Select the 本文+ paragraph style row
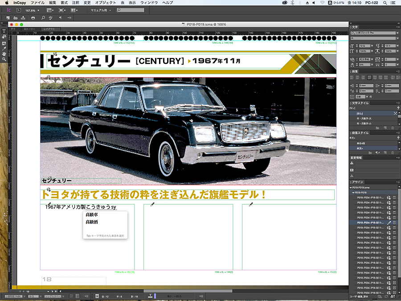The height and width of the screenshot is (301, 401). point(374,148)
